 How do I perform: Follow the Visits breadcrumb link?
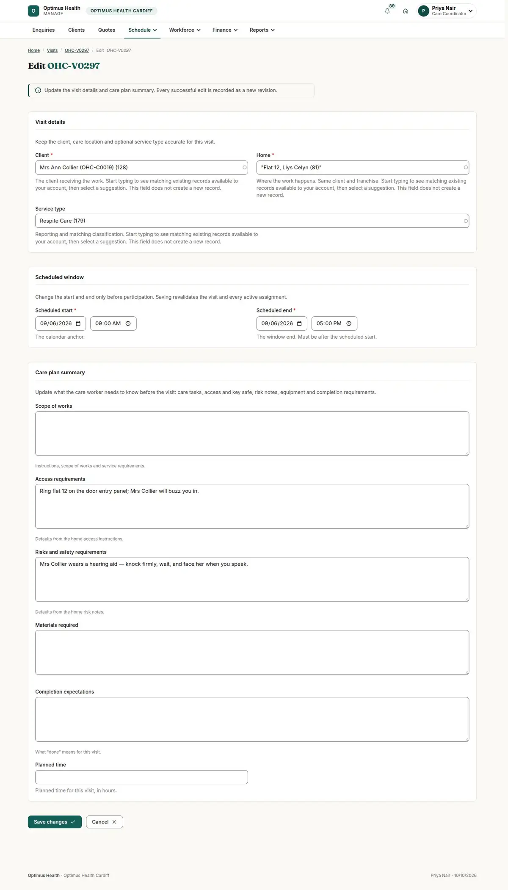(52, 50)
